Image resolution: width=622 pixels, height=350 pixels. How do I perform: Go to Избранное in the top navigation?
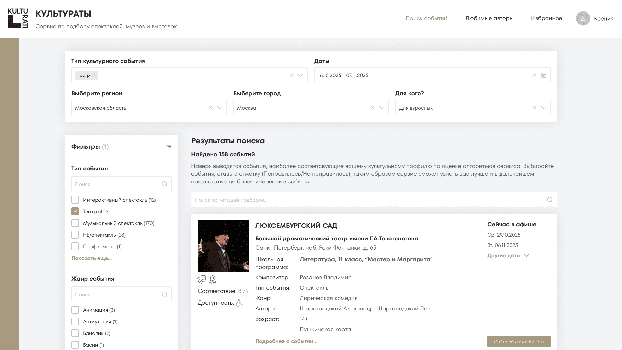546,18
